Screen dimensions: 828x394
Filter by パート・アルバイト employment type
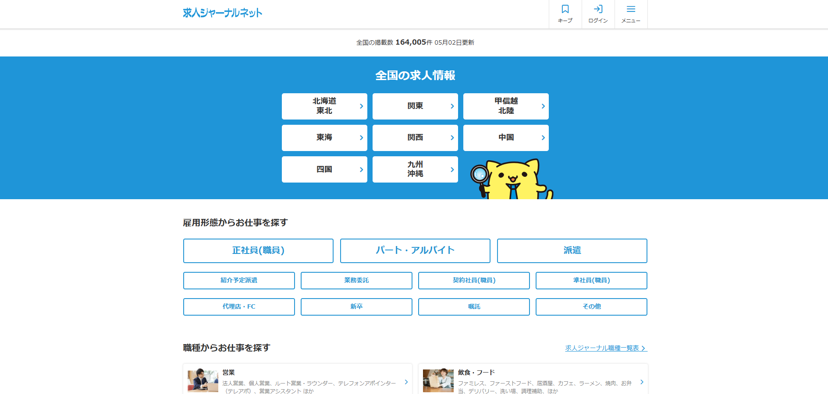tap(415, 251)
